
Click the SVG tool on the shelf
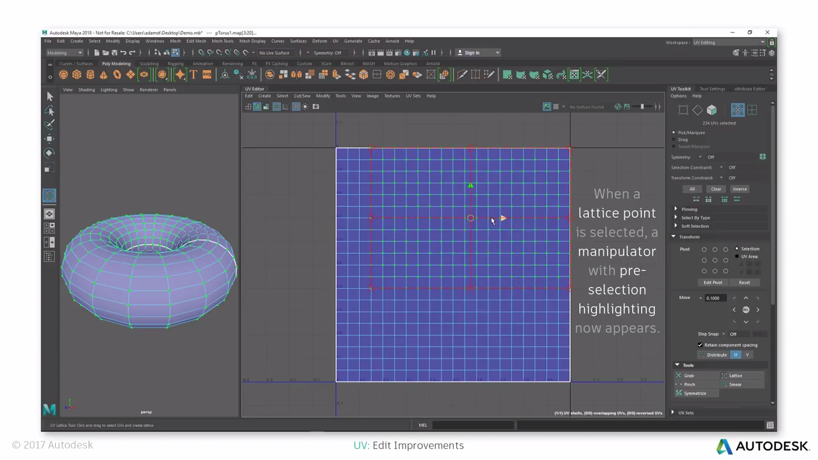207,75
